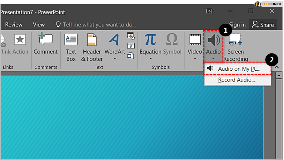Click the Share button
This screenshot has width=284, height=160.
point(263,25)
